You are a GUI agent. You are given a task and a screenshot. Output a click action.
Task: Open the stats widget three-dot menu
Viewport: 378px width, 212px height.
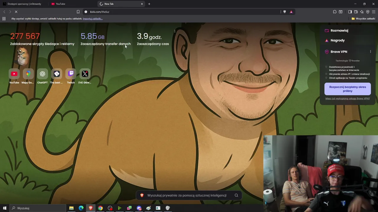point(175,31)
